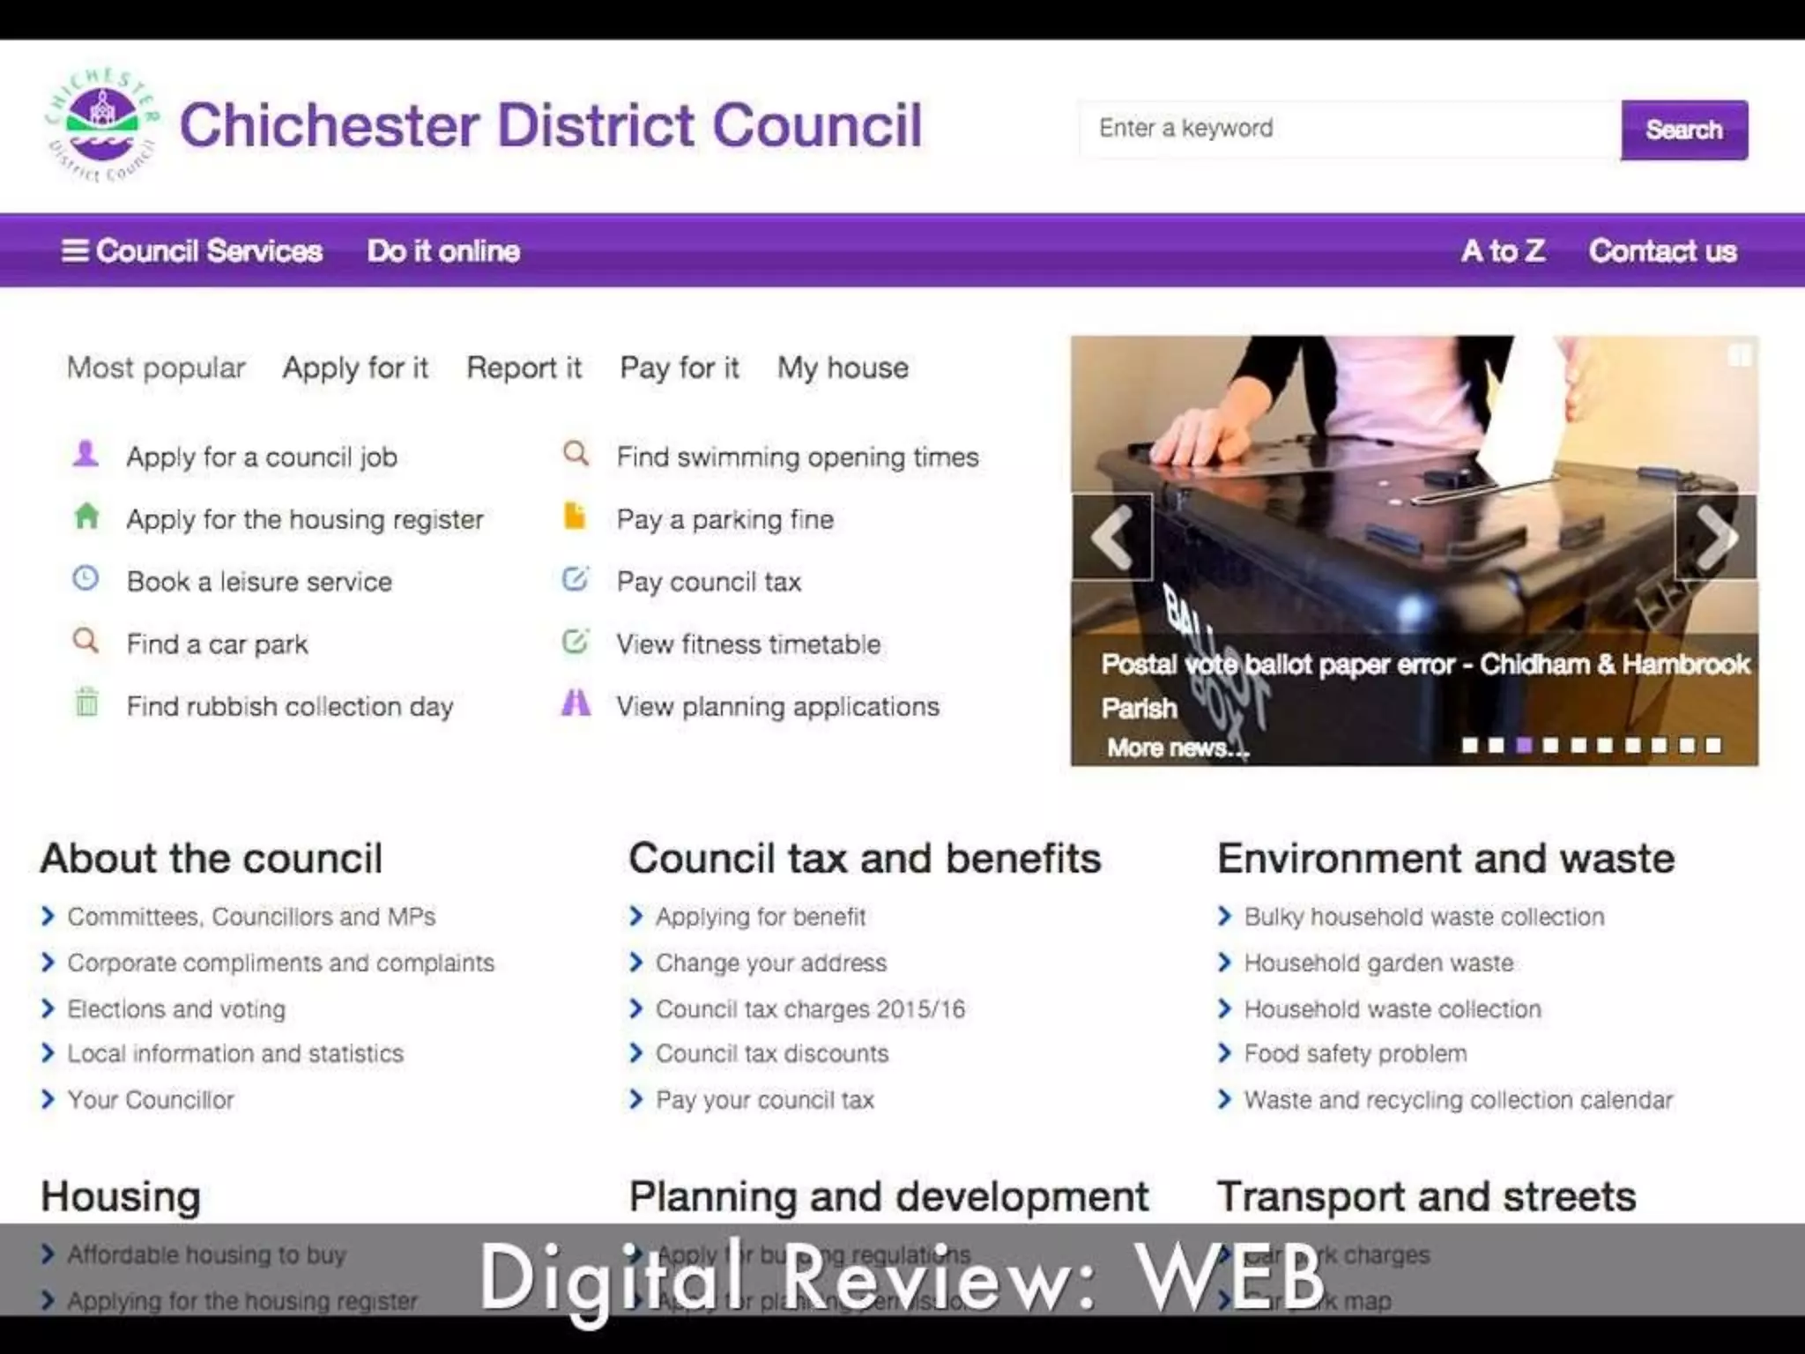
Task: Click the Chichester District Council crest logo
Action: coord(102,126)
